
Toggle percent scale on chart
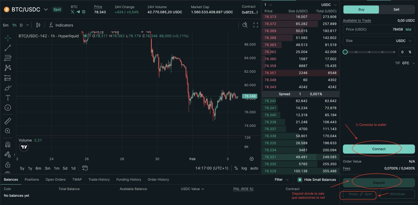click(x=236, y=168)
